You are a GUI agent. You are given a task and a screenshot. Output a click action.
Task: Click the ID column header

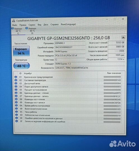click(20, 73)
